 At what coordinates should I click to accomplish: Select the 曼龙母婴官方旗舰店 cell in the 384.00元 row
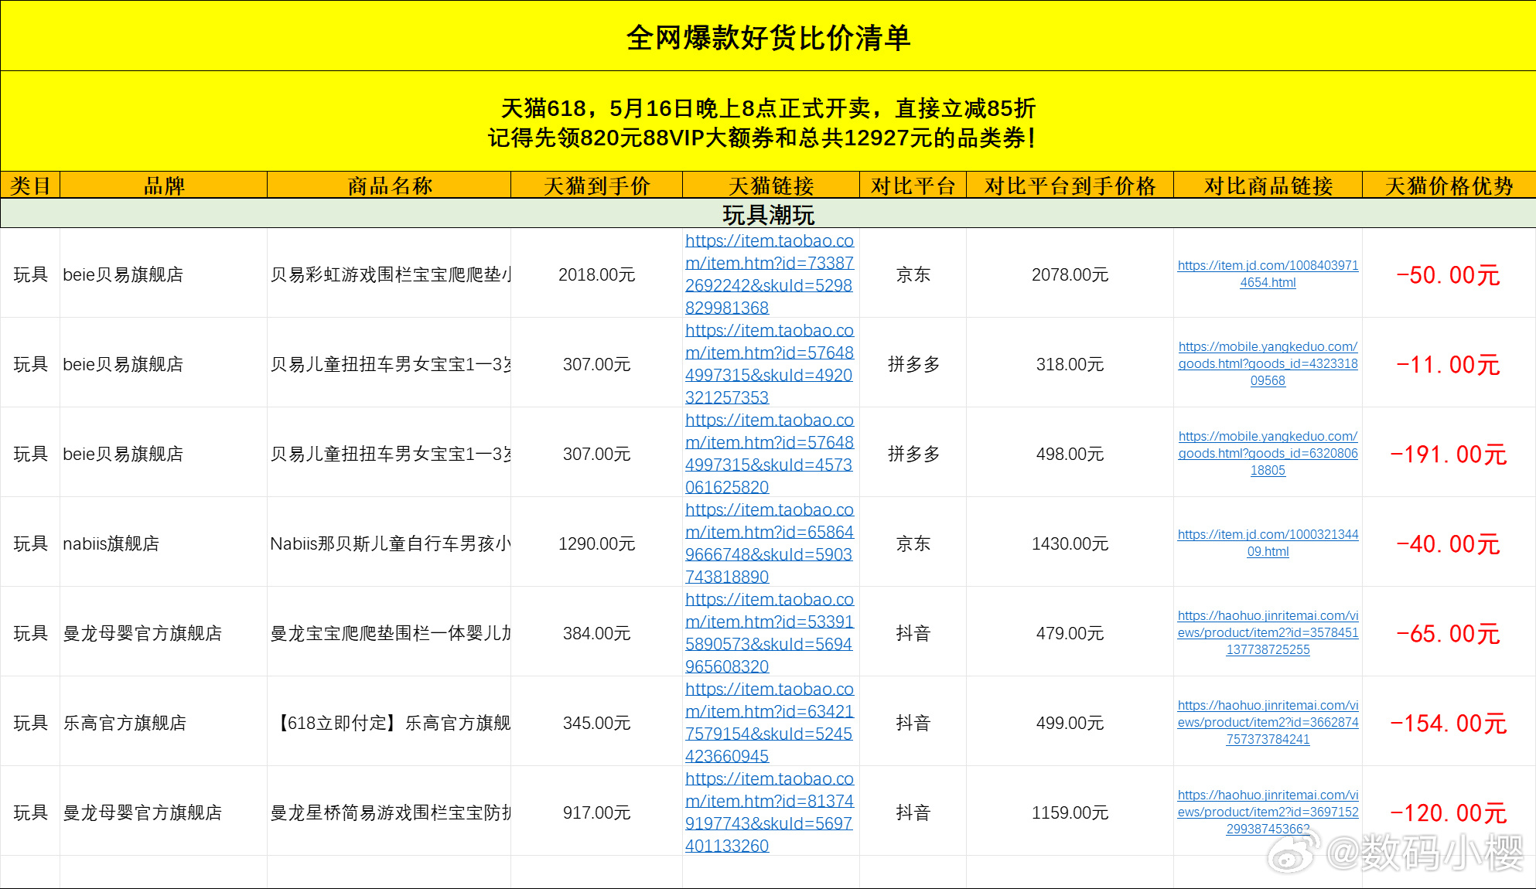[164, 633]
